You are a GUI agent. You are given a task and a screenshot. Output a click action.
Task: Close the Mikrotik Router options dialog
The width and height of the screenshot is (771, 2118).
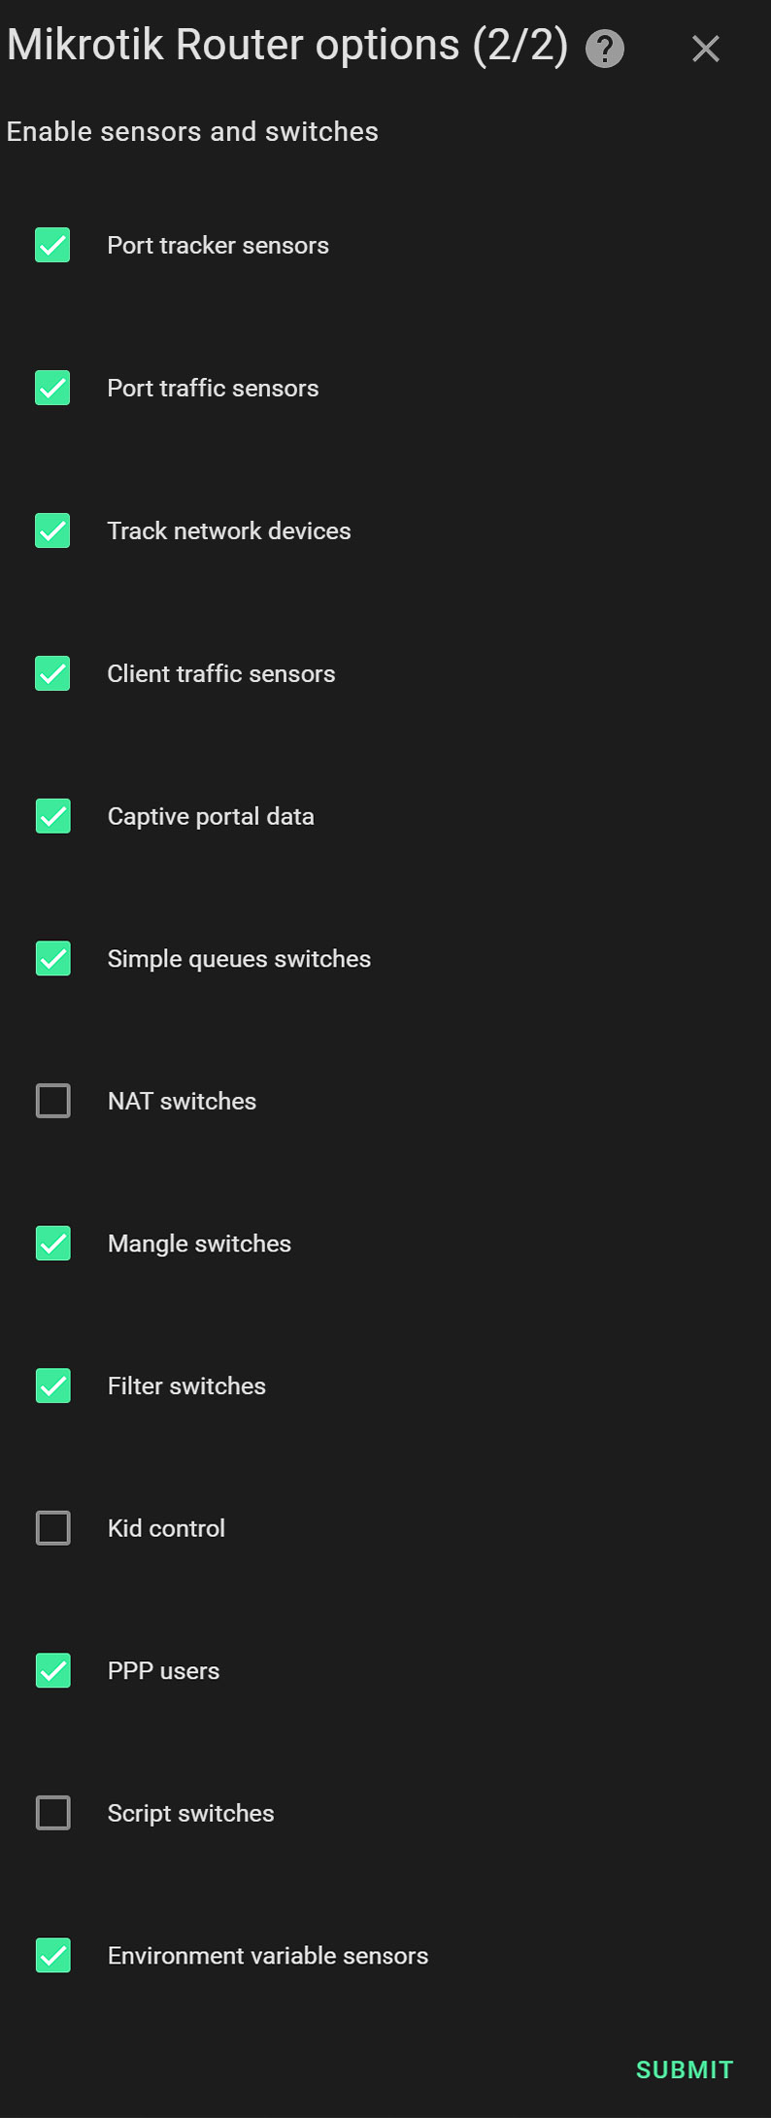[x=706, y=49]
